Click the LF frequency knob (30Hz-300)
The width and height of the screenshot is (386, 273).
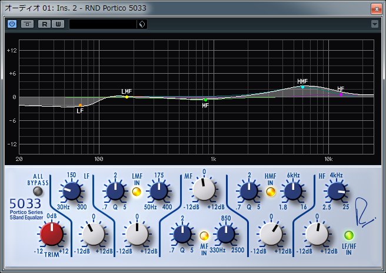coord(71,191)
